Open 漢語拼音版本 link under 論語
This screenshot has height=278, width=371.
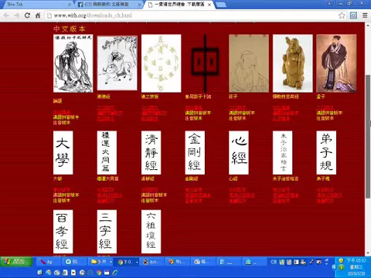(66, 117)
